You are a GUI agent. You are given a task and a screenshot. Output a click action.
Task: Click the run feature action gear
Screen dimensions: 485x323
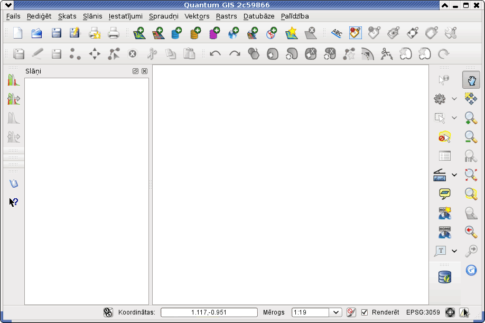[440, 99]
